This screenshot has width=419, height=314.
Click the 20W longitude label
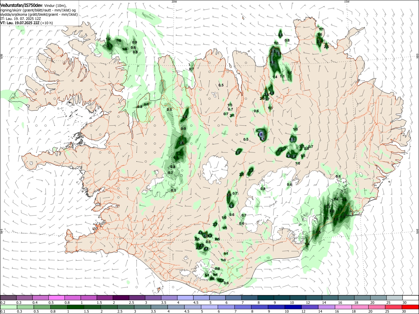pos(174,2)
